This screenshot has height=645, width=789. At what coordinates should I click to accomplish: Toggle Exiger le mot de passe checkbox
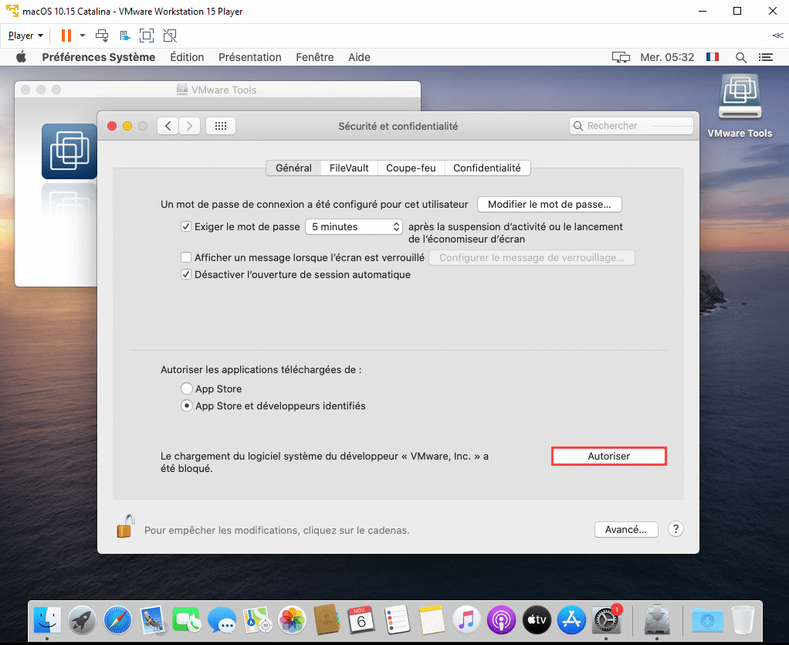click(186, 226)
